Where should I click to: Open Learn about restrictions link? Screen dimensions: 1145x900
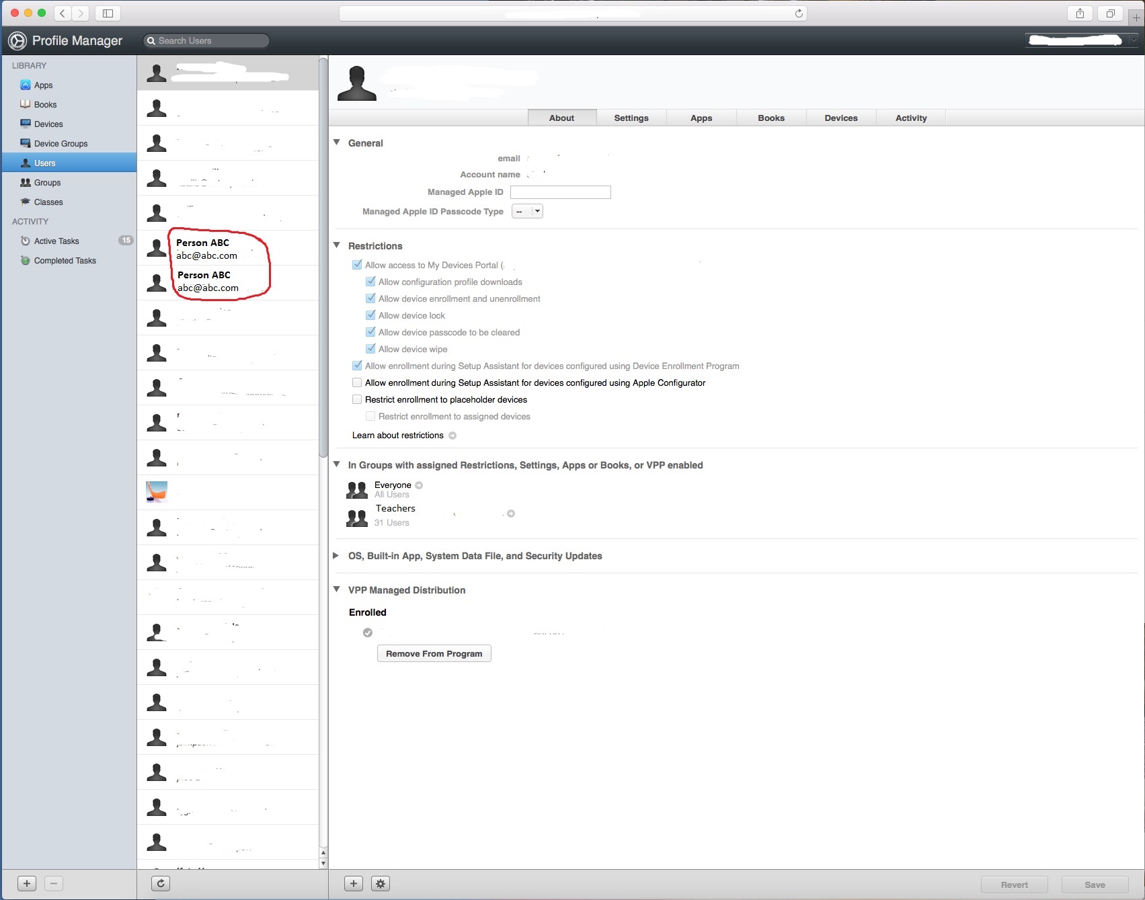(x=398, y=436)
